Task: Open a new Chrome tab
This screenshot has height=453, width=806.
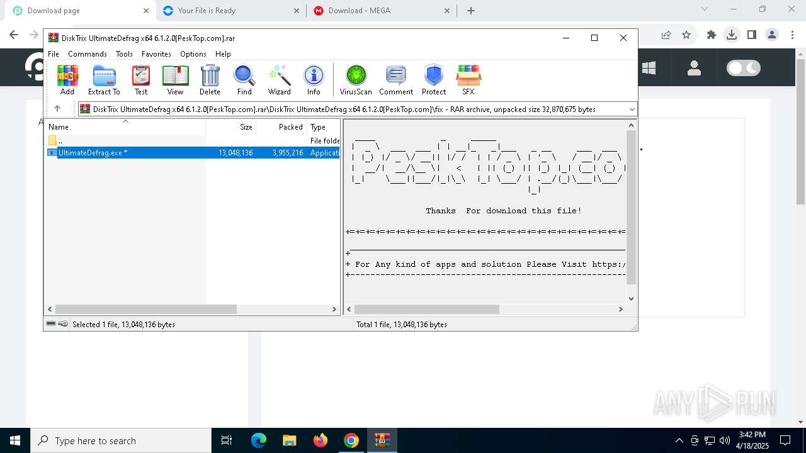Action: pyautogui.click(x=471, y=11)
